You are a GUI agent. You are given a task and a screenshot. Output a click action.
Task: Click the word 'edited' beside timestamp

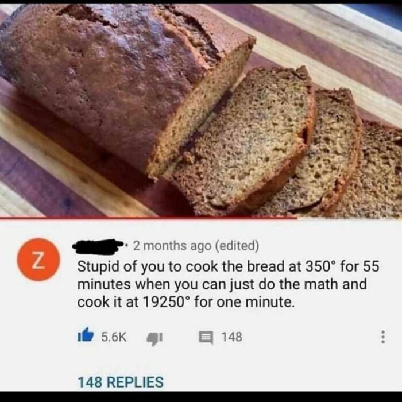[237, 246]
